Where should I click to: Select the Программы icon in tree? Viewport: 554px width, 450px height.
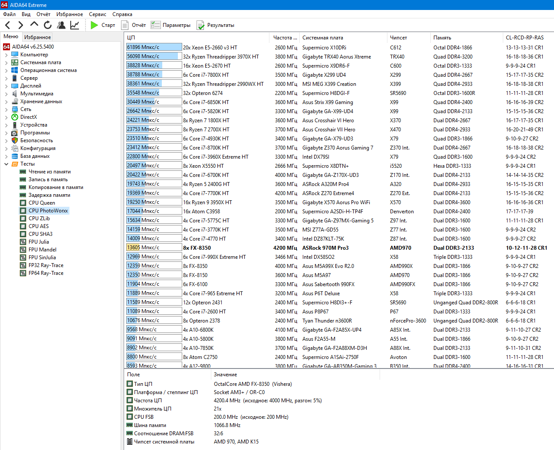pos(15,133)
